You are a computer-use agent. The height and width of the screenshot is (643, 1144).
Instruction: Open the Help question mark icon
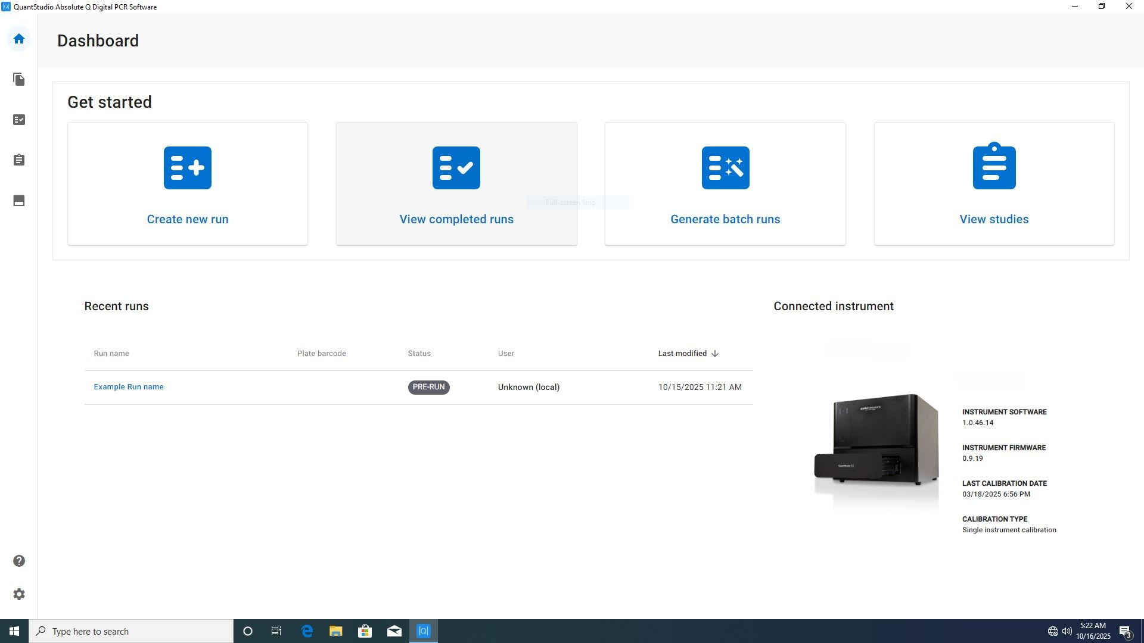(x=19, y=561)
